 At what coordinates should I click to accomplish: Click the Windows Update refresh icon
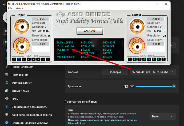point(7,123)
